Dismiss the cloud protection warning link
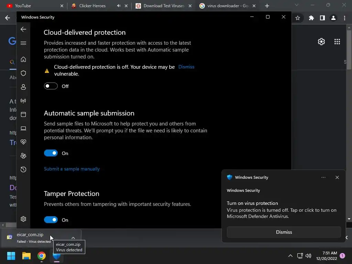Image resolution: width=352 pixels, height=264 pixels. coord(186,67)
